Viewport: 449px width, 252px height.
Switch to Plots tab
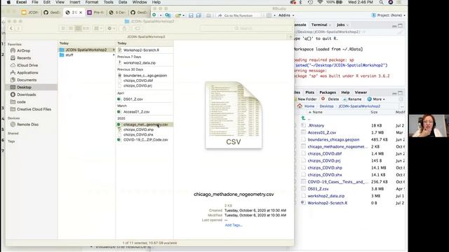click(309, 92)
